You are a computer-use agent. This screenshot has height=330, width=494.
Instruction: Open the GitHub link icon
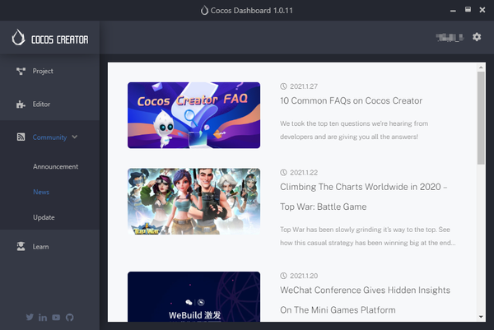70,318
